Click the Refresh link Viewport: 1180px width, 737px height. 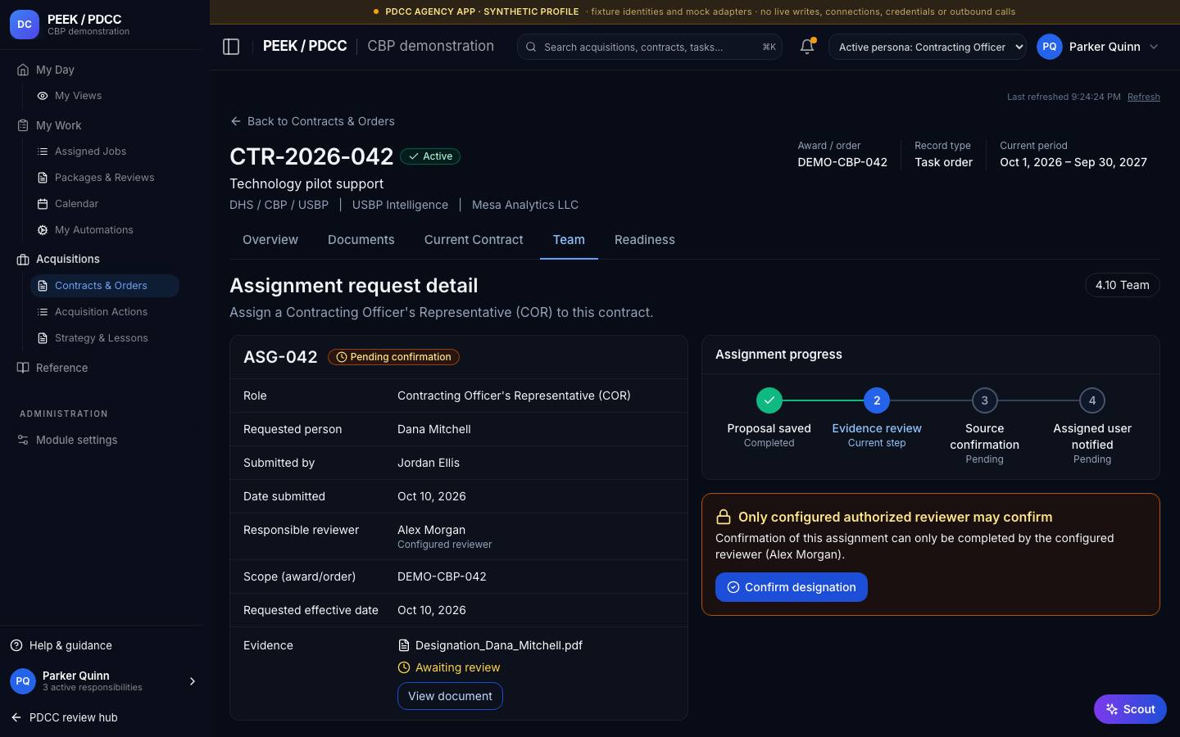click(x=1144, y=97)
